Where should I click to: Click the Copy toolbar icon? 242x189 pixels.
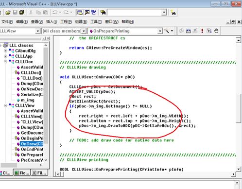tap(38, 13)
